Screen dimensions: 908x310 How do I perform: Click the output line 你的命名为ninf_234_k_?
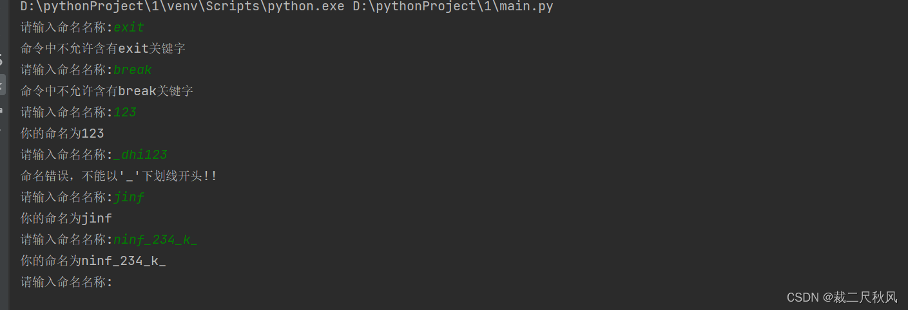coord(93,260)
